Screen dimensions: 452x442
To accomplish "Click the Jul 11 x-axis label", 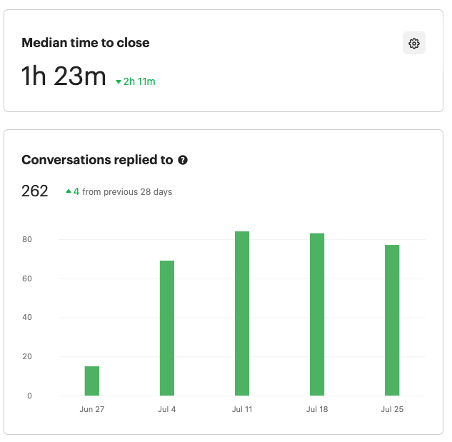I will click(242, 409).
